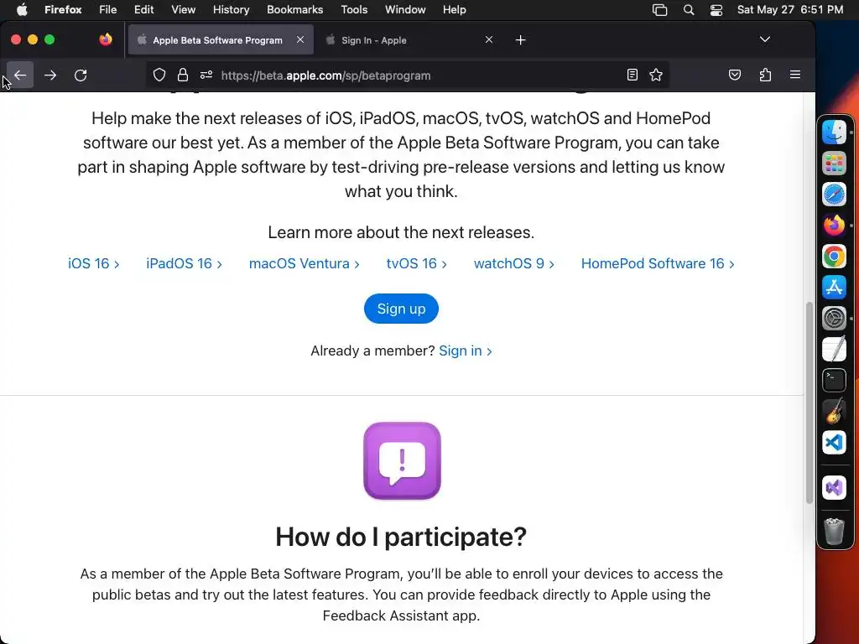Open System Settings from the Dock
Screen dimensions: 859x644
[x=834, y=318]
